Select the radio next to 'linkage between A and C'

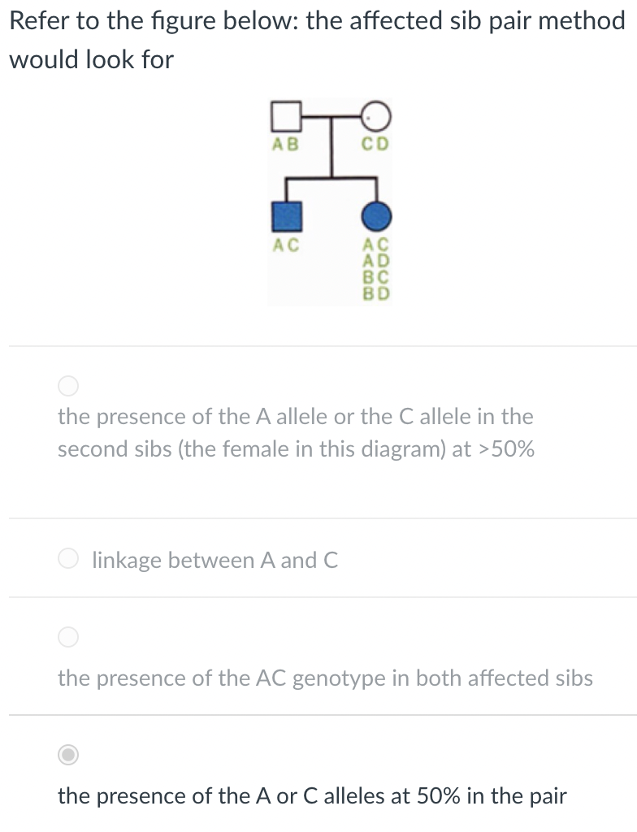coord(67,558)
